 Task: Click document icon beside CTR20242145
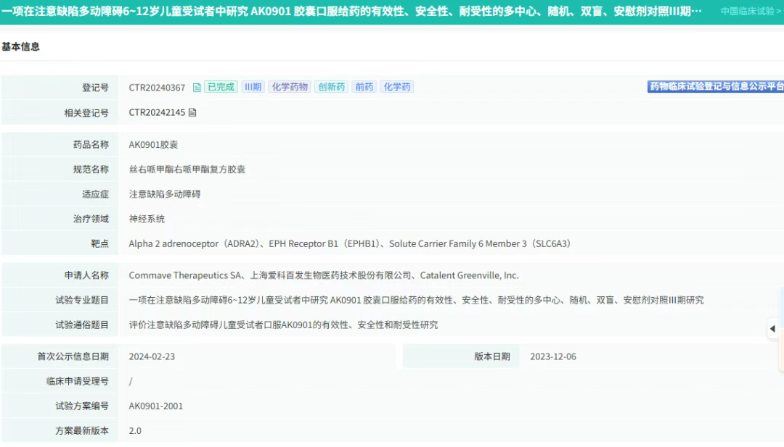click(x=192, y=112)
